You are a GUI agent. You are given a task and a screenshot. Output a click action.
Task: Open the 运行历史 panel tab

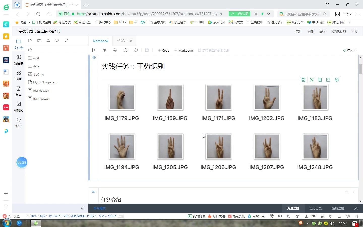[x=316, y=208]
